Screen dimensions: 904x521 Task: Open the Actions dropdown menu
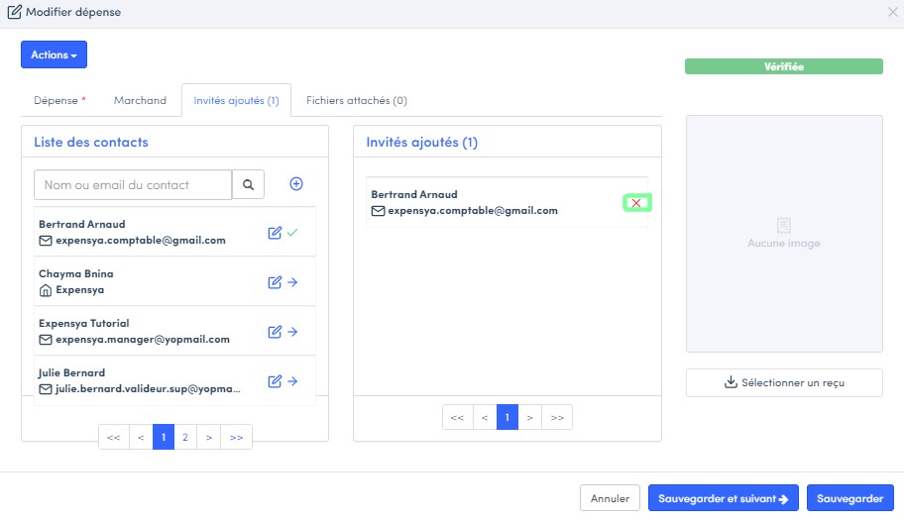pos(55,54)
